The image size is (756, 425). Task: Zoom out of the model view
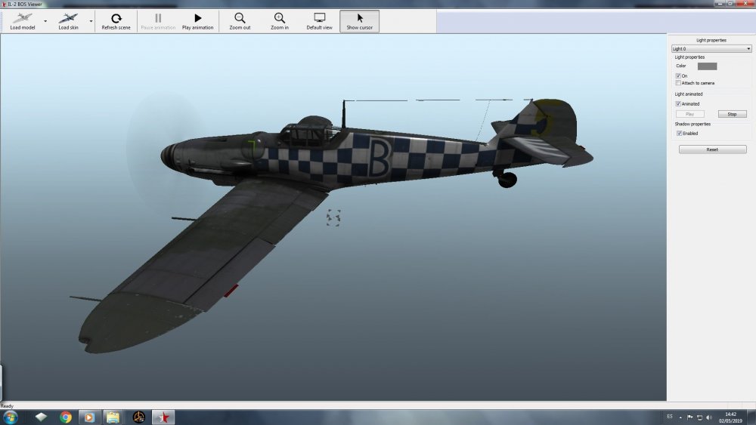point(240,21)
